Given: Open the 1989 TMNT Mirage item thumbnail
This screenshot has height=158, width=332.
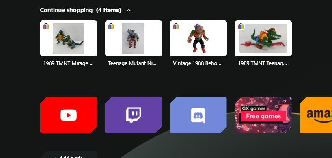Looking at the screenshot, I should click(69, 38).
